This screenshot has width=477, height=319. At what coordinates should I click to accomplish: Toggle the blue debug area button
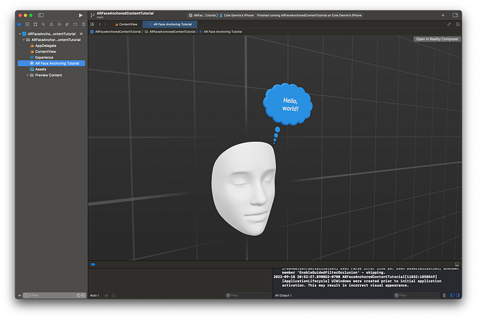(x=93, y=264)
